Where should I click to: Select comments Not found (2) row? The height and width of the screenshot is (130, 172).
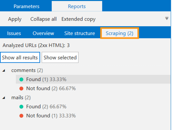click(93, 88)
